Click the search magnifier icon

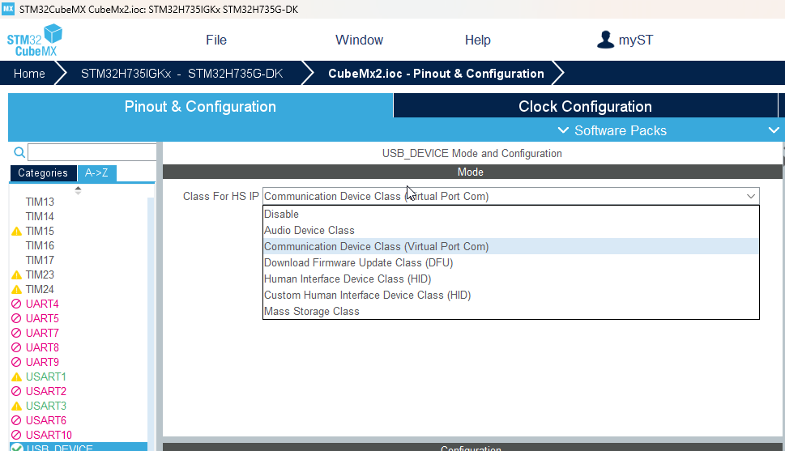coord(19,152)
